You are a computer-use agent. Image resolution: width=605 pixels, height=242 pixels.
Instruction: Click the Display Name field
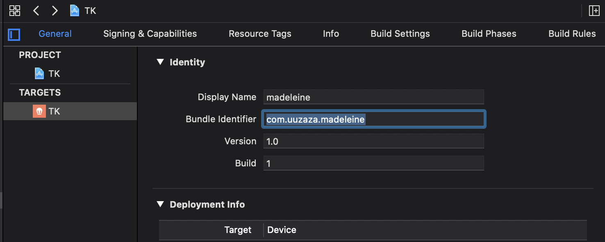373,97
